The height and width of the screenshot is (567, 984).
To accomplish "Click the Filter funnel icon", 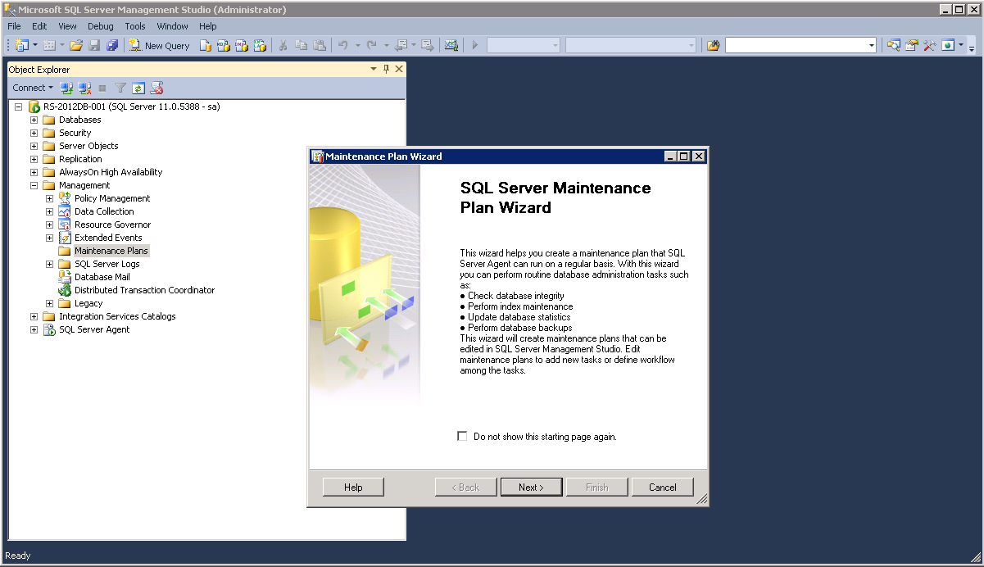I will [120, 88].
